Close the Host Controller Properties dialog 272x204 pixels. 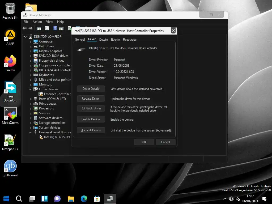point(173,31)
